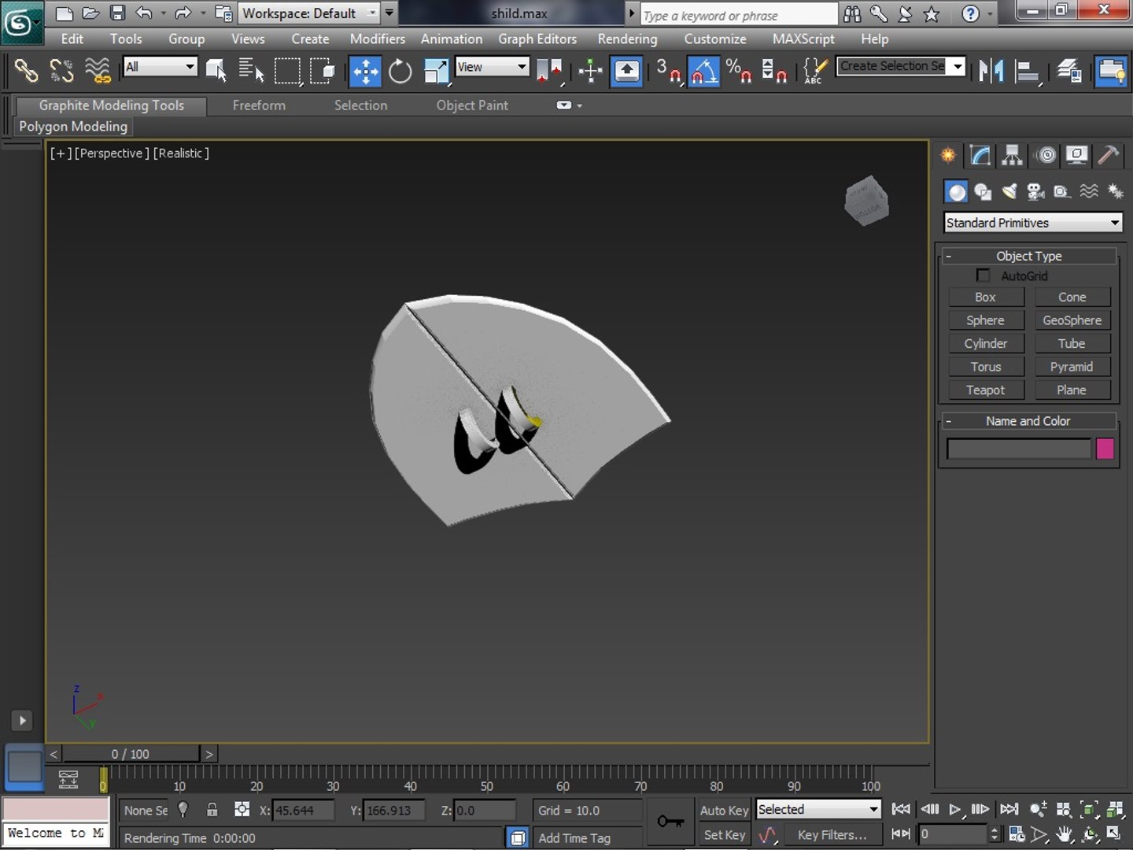Click the magenta object color swatch
1133x850 pixels.
[x=1105, y=449]
